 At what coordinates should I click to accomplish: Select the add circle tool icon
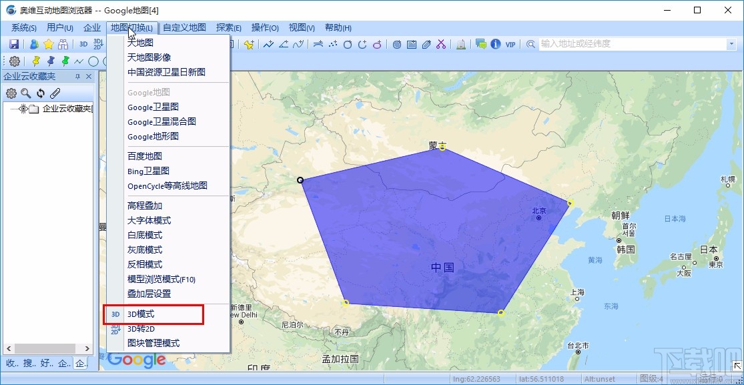coord(348,44)
